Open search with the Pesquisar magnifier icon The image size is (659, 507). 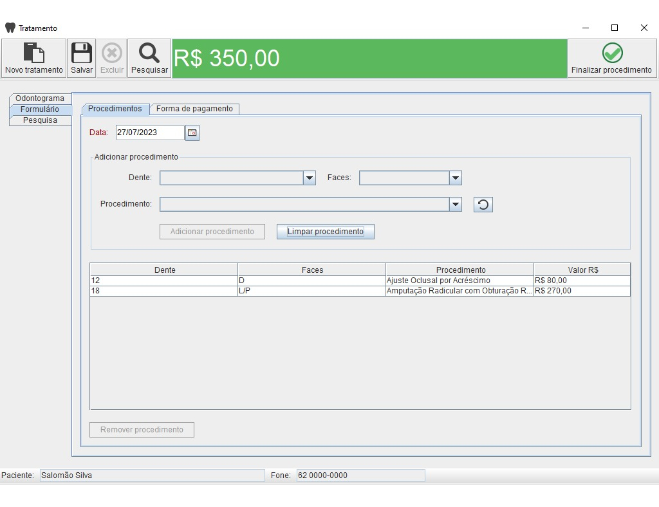[149, 53]
